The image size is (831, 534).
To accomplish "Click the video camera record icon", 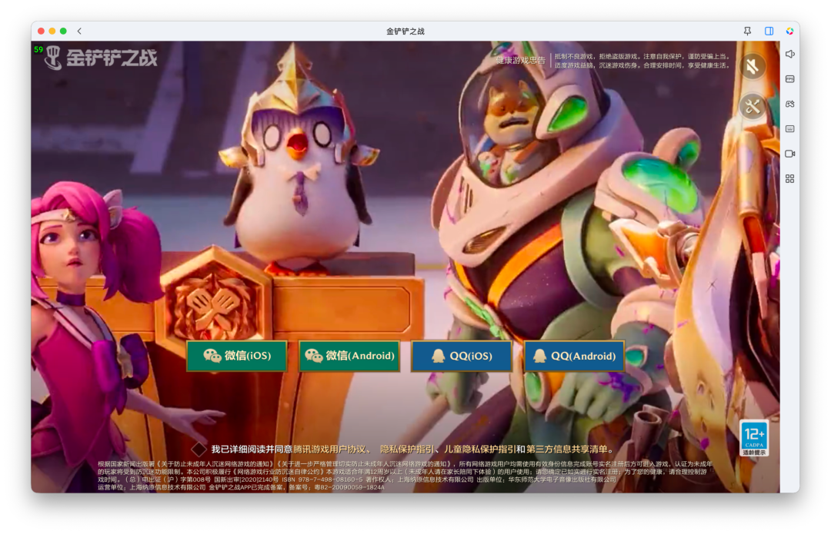I will [789, 154].
